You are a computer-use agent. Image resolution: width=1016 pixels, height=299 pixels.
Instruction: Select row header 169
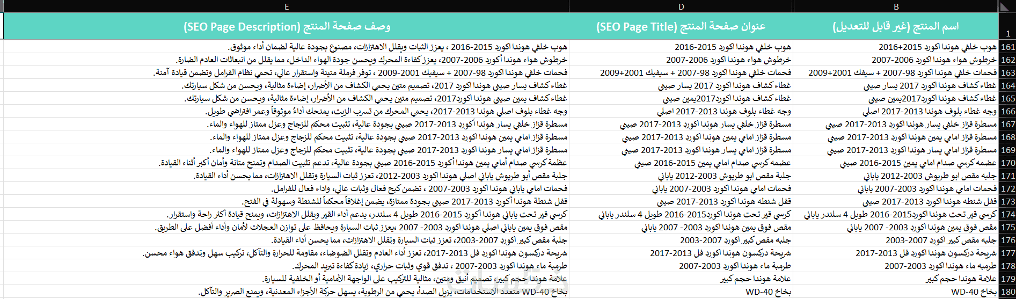[x=1007, y=150]
